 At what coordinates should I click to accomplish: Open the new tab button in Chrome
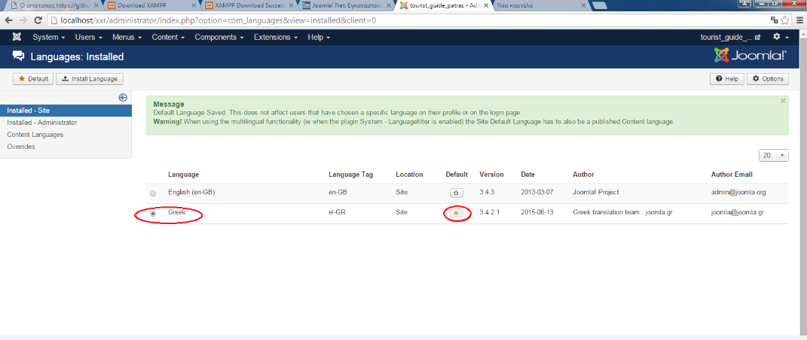tap(598, 6)
